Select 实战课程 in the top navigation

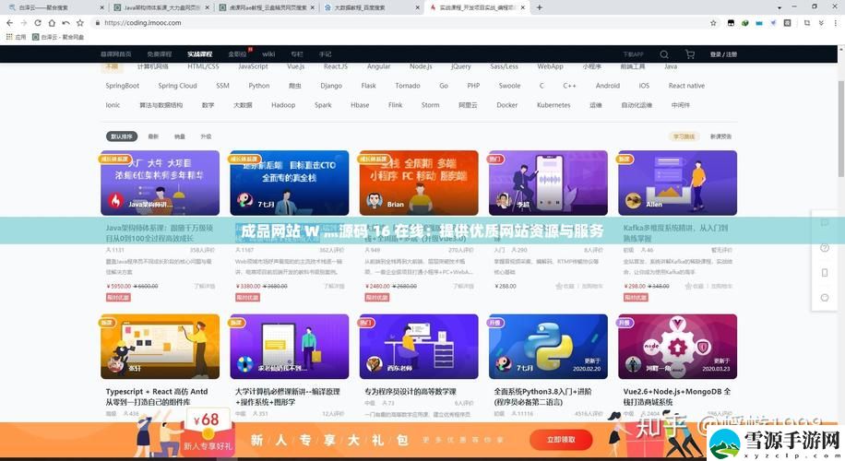pyautogui.click(x=200, y=54)
